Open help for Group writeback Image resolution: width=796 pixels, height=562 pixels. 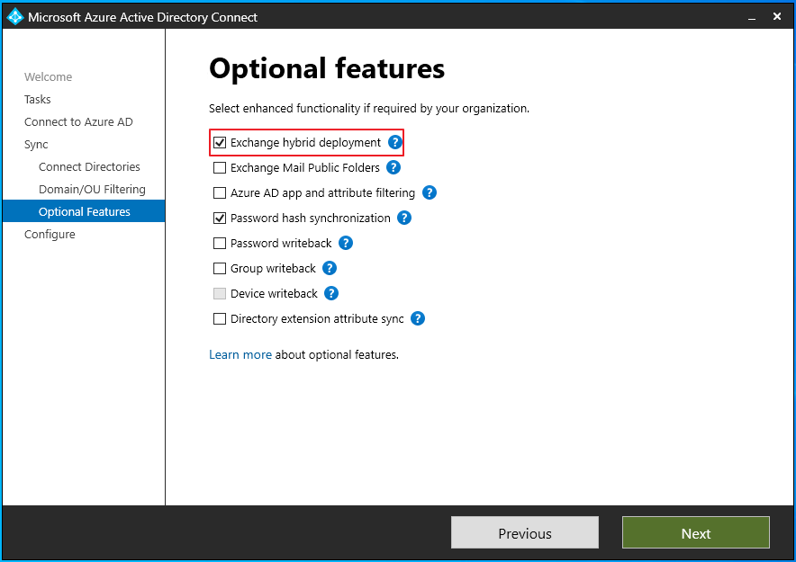tap(330, 268)
